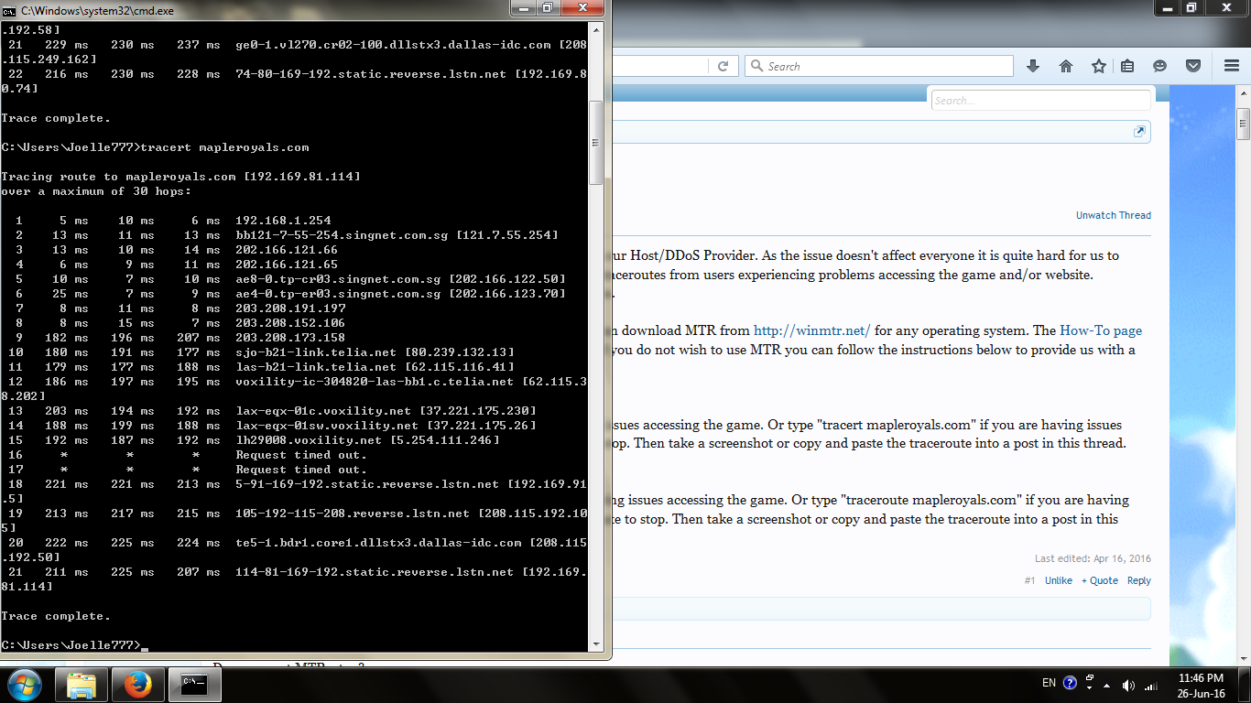Click the volume speaker tray icon
This screenshot has width=1251, height=703.
(x=1128, y=686)
